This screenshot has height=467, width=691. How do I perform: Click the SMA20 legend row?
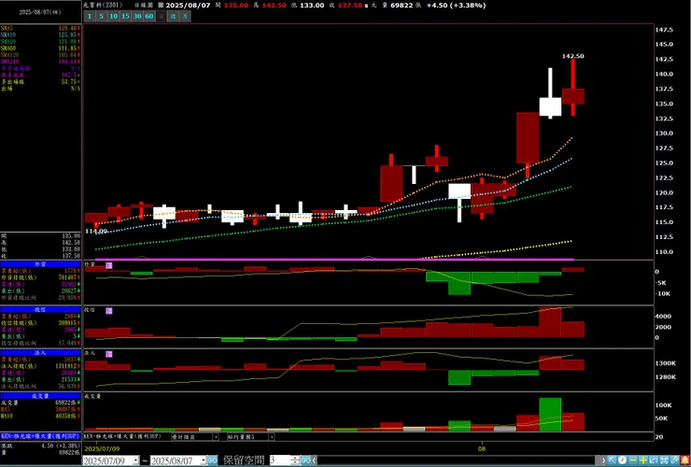tap(40, 41)
